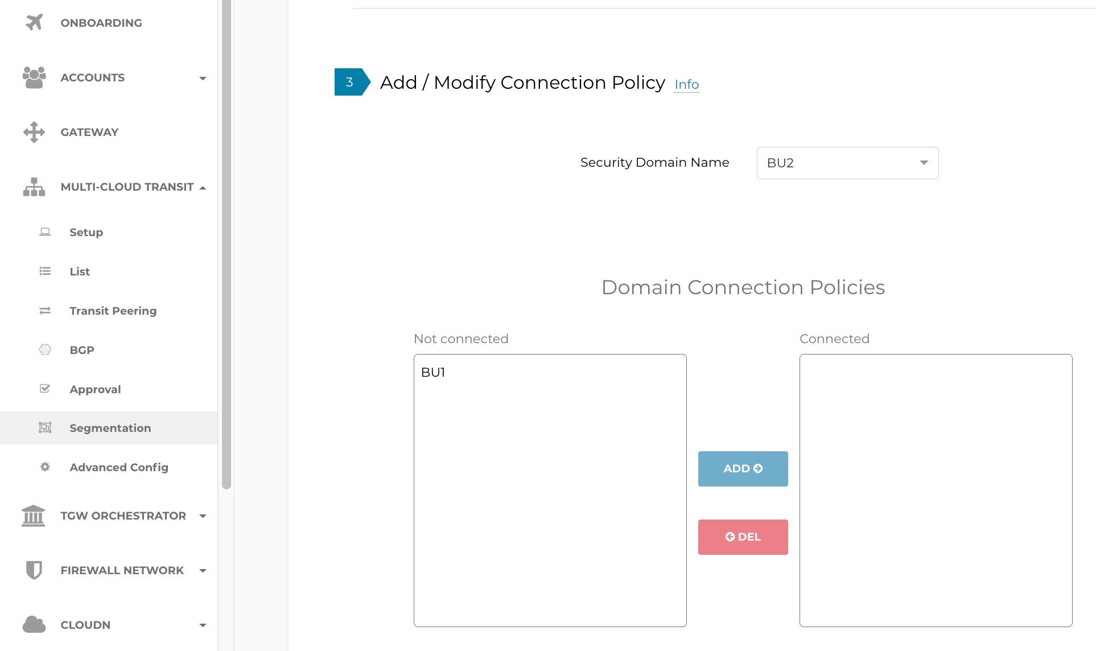Open the Onboarding menu item
Screen dimensions: 1096x651
tap(101, 23)
